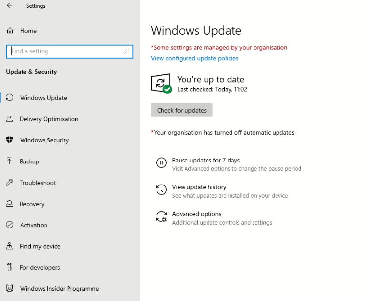Image resolution: width=369 pixels, height=301 pixels.
Task: Click the Check for updates button
Action: 182,110
